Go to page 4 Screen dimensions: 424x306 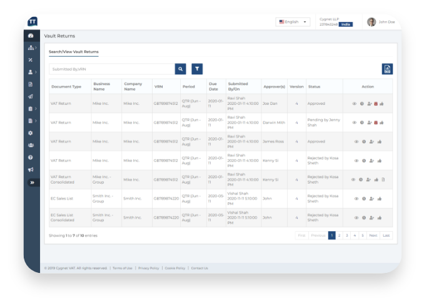355,235
